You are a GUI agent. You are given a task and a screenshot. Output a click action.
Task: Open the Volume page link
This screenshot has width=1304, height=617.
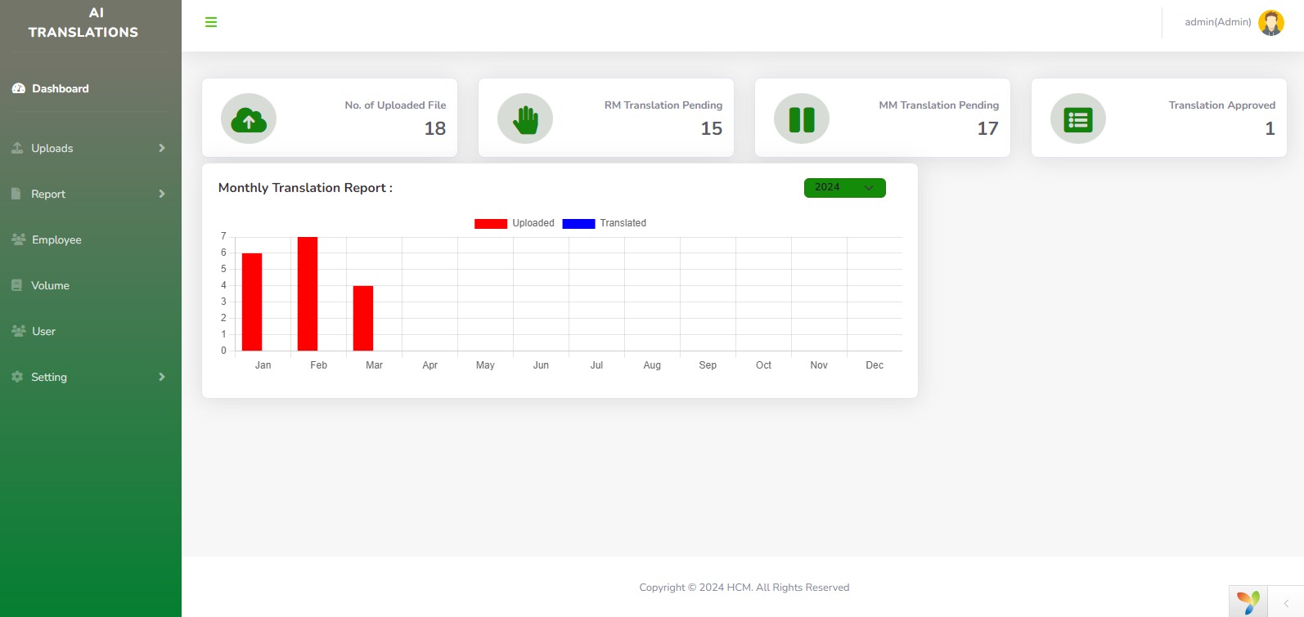coord(50,285)
